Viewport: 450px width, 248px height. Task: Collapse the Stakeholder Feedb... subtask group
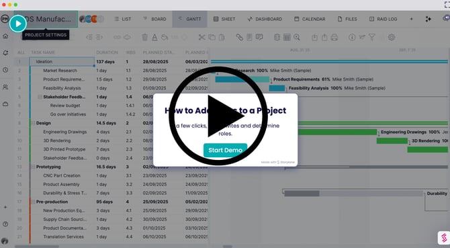(x=40, y=97)
